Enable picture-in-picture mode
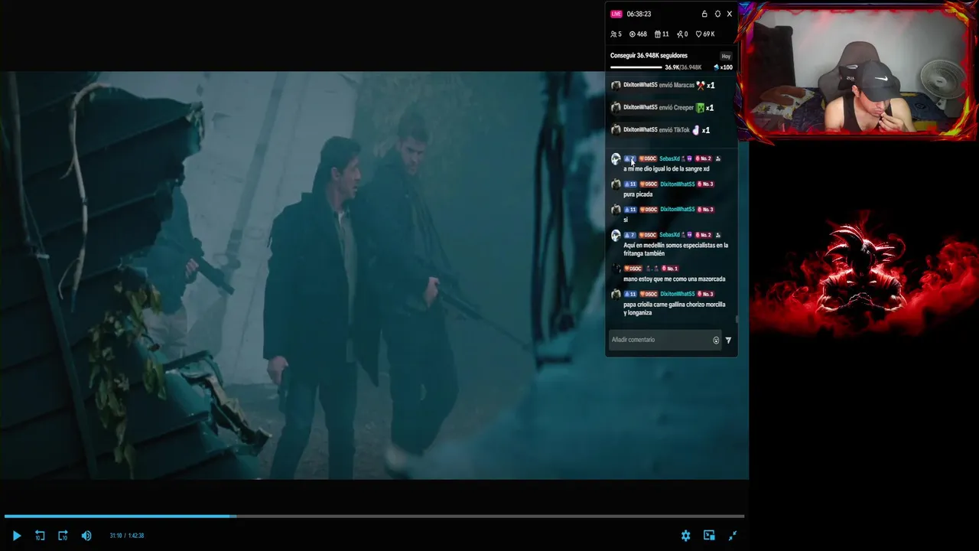Viewport: 979px width, 551px height. (709, 536)
